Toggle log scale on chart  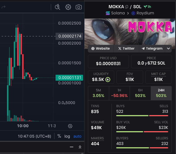click(x=67, y=136)
